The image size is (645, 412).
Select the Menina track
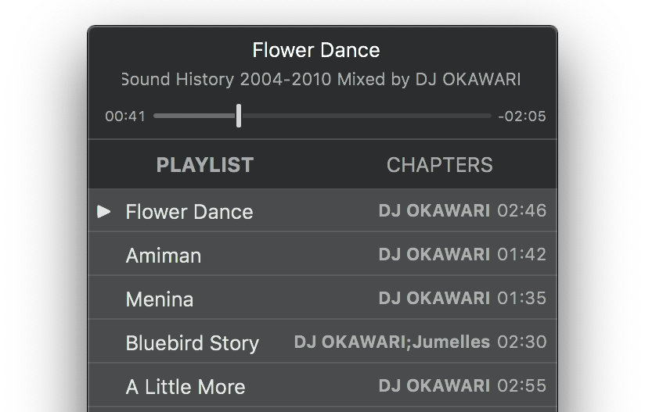160,299
